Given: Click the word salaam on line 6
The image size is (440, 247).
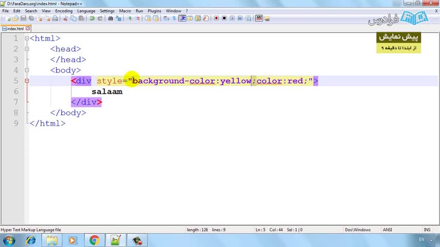Looking at the screenshot, I should (x=107, y=92).
